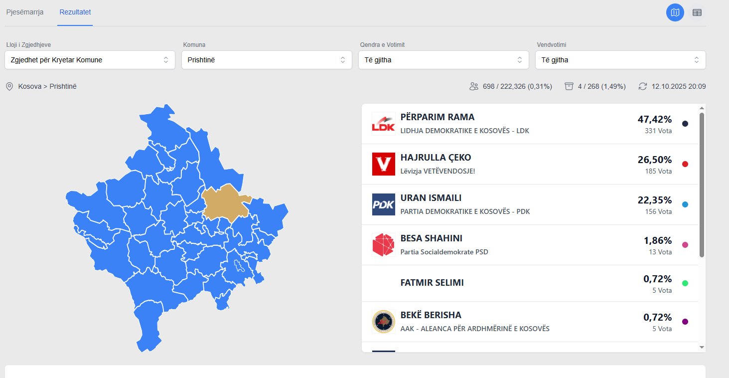The image size is (729, 378).
Task: Click the AAK round emblem logo
Action: tap(383, 322)
